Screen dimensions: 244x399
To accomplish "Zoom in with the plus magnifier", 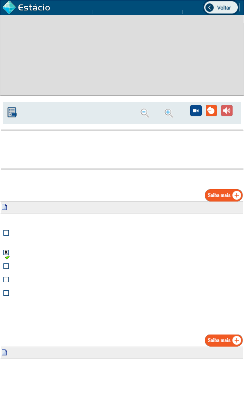I will pyautogui.click(x=169, y=113).
